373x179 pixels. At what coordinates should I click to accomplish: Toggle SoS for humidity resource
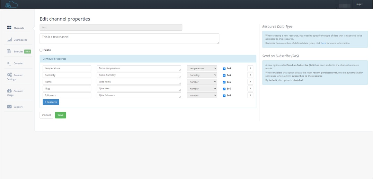click(224, 75)
